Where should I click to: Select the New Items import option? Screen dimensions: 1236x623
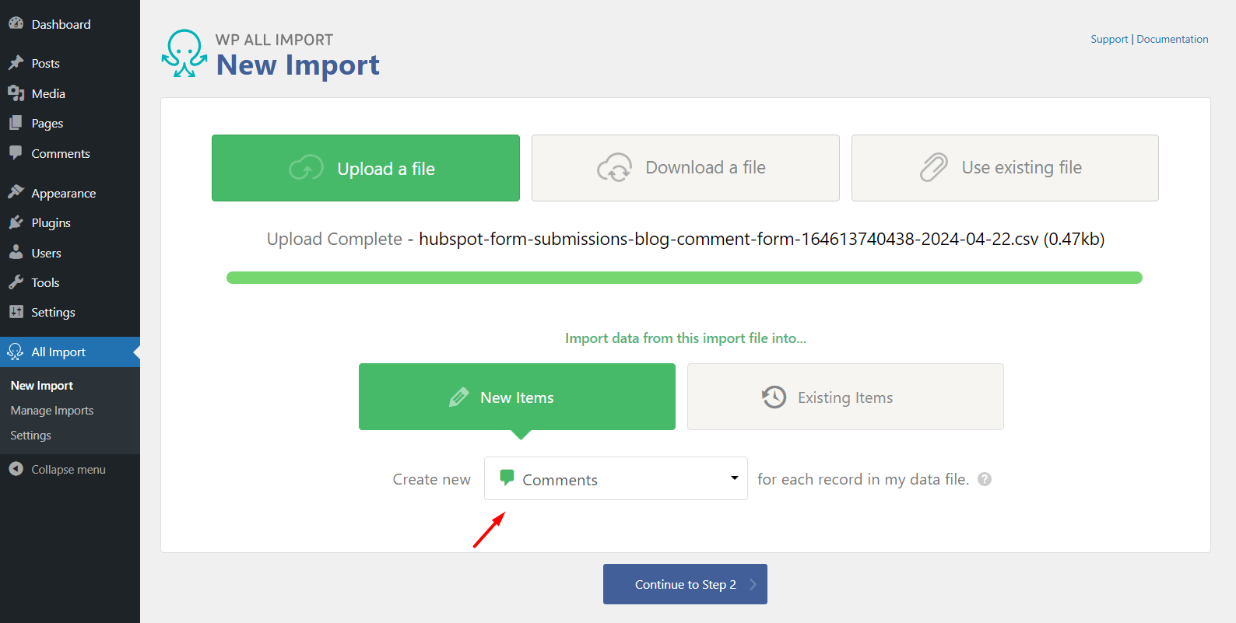tap(517, 397)
